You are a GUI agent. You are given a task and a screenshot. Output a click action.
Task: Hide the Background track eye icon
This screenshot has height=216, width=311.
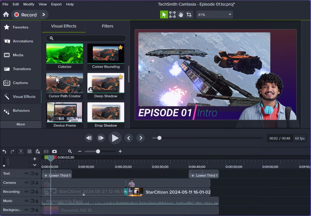pos(26,210)
